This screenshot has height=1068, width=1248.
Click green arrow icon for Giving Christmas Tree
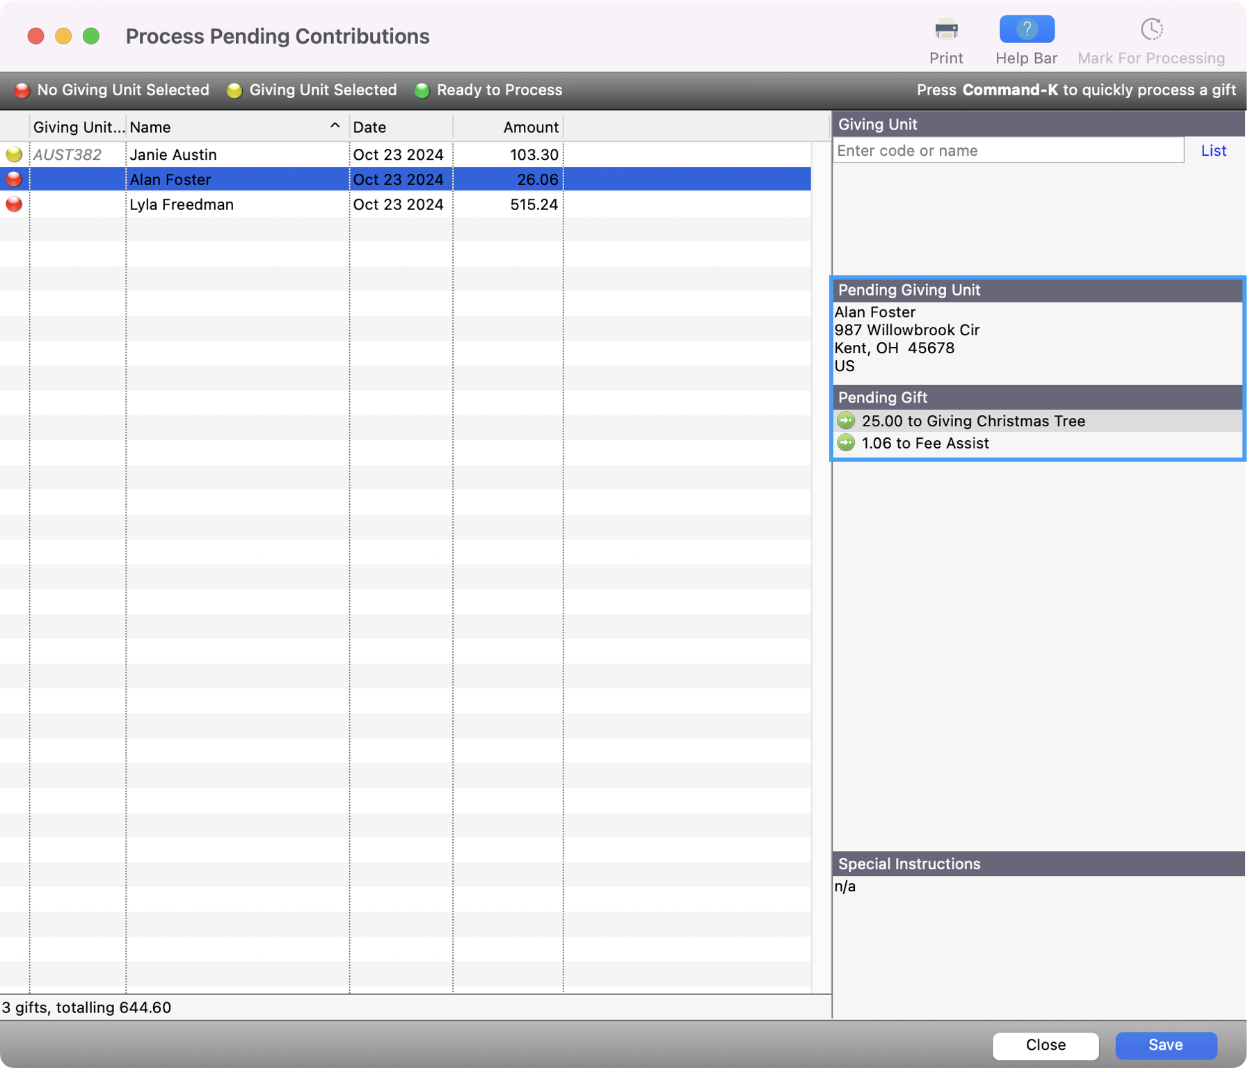coord(846,421)
